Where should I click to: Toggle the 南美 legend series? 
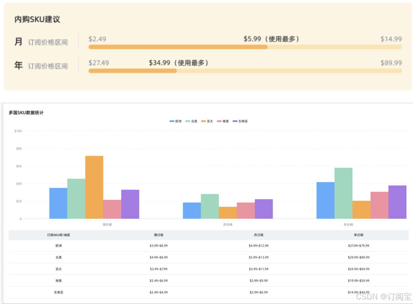click(x=223, y=121)
